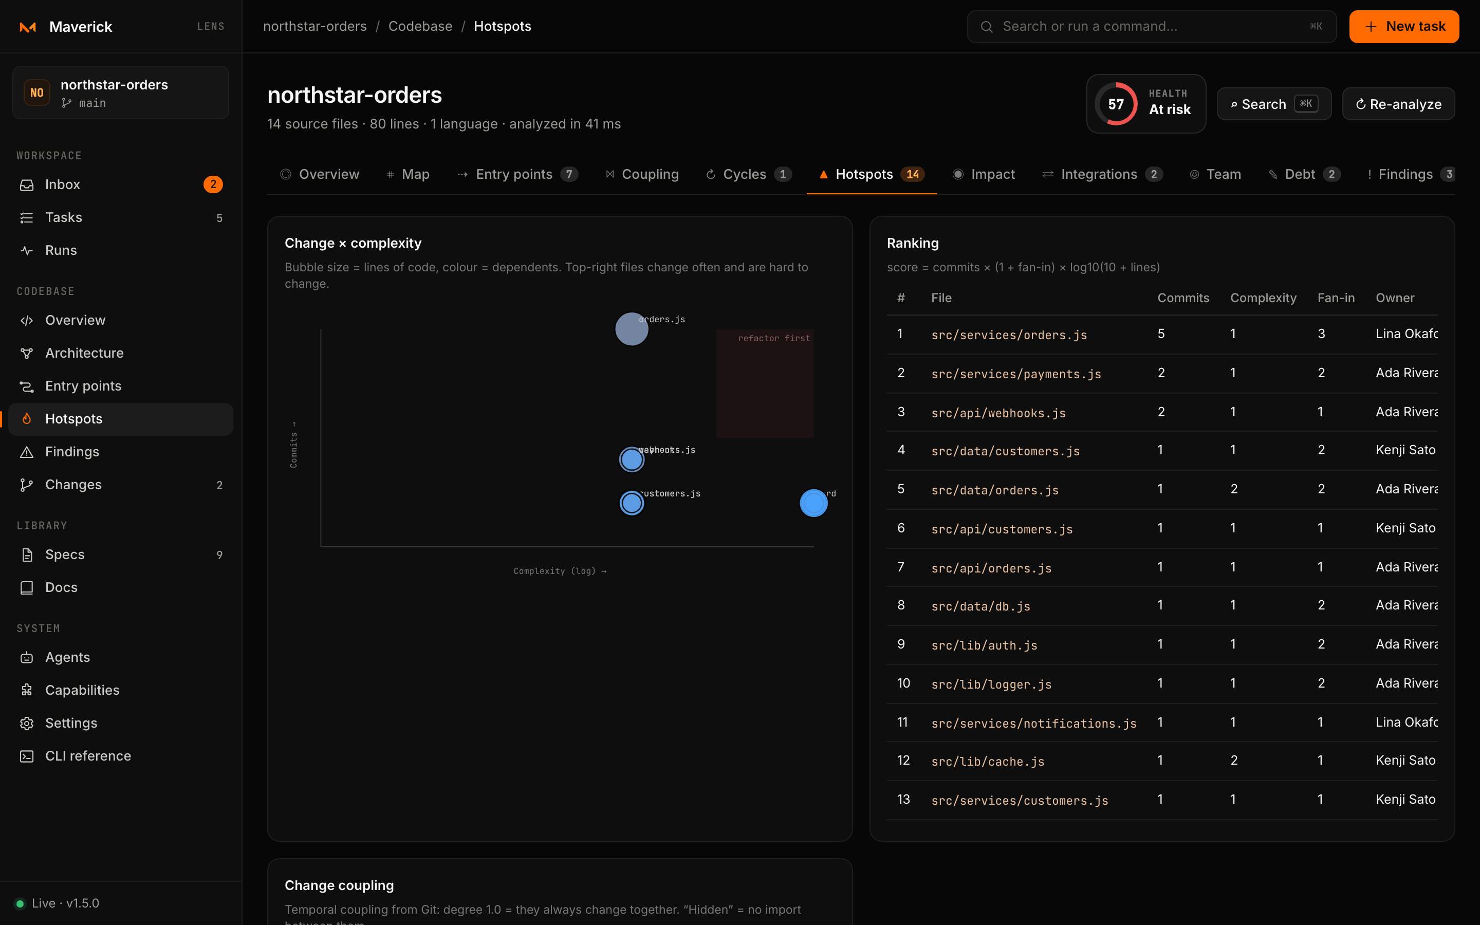Screen dimensions: 1480x925
Task: Switch to the Team tab
Action: [x=1215, y=174]
